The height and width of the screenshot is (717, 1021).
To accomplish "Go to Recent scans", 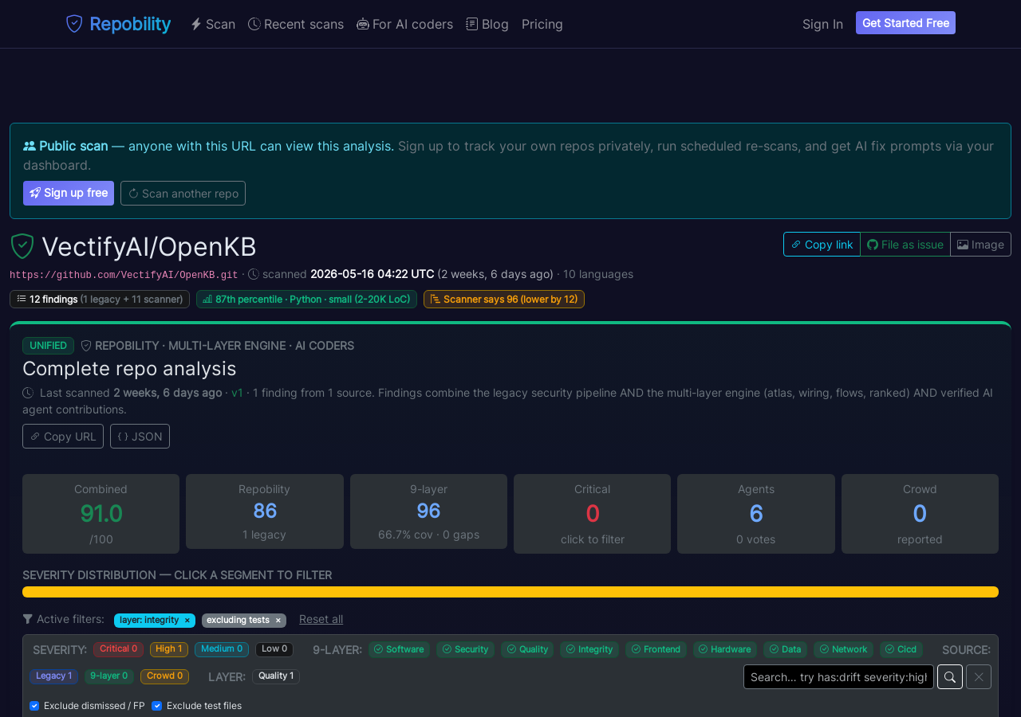I will 296,24.
